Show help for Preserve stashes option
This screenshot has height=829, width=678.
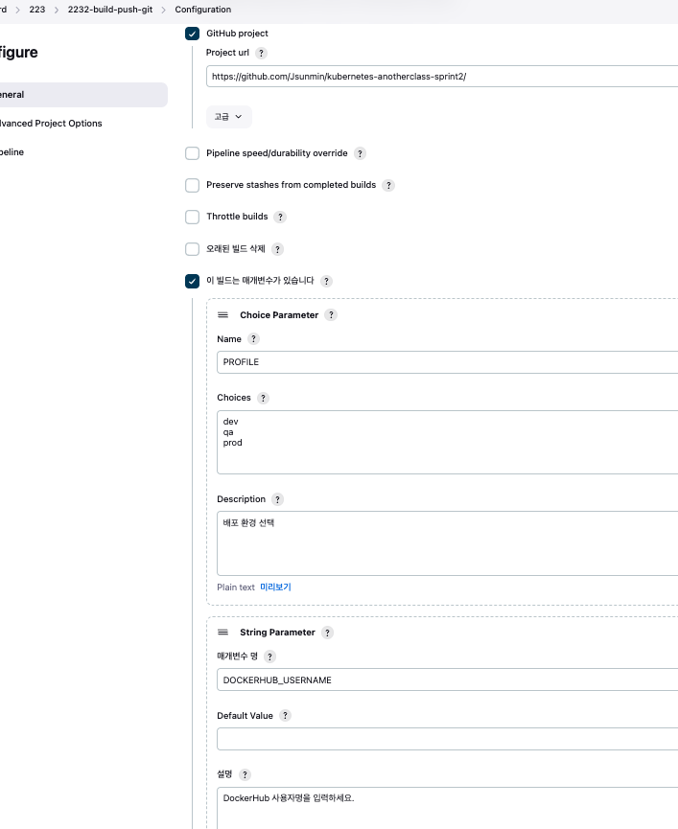click(x=388, y=185)
